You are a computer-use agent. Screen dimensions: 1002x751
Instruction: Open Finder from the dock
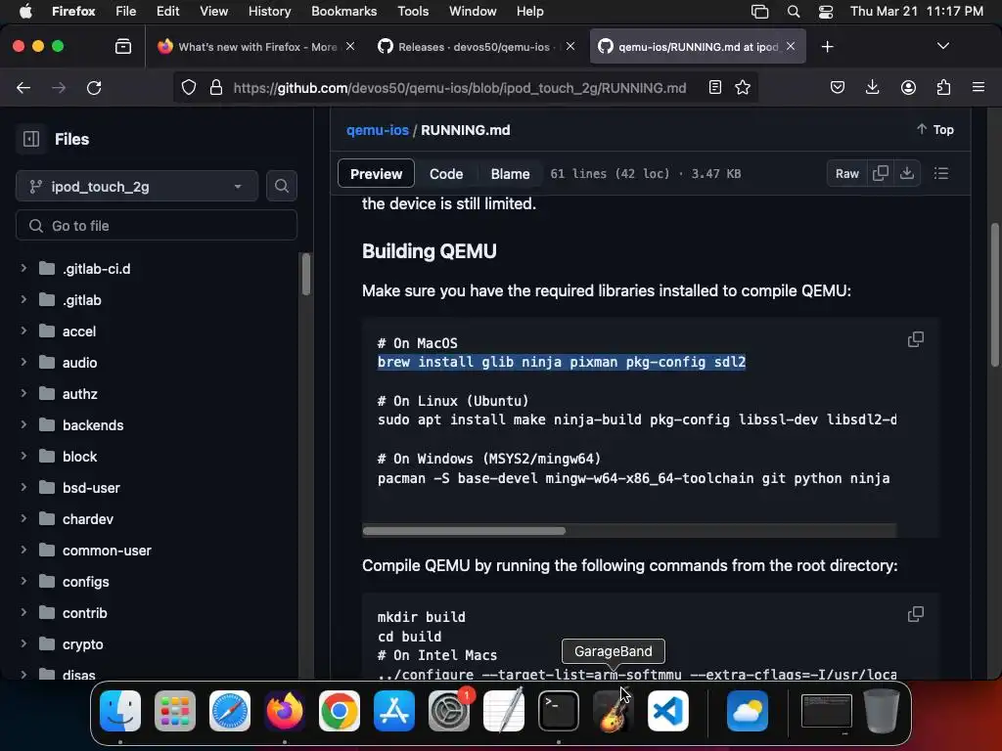click(120, 711)
